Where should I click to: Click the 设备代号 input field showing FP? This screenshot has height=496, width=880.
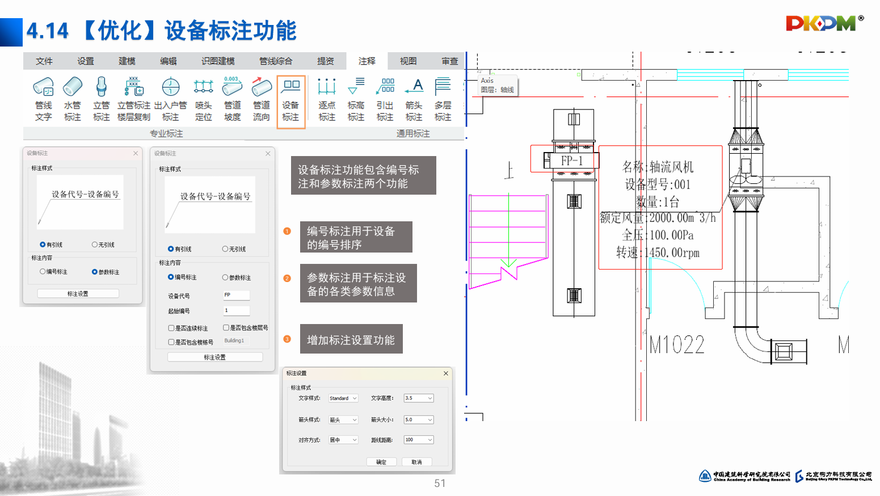point(237,295)
